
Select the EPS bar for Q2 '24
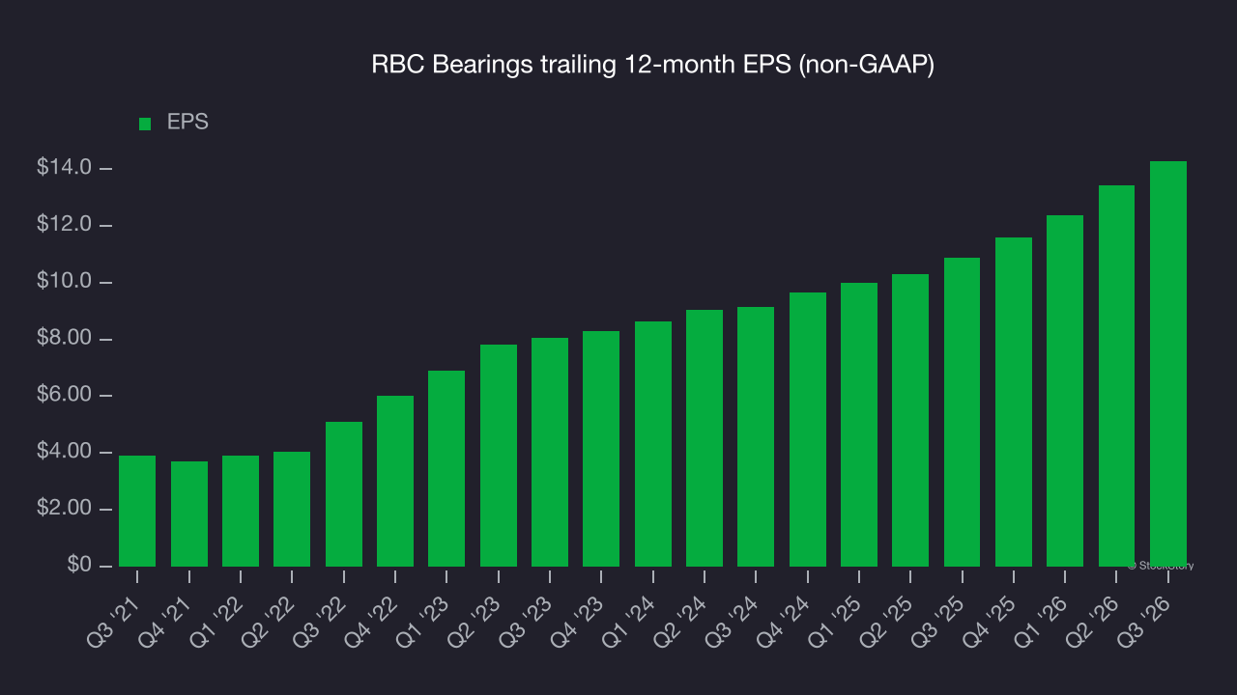(705, 438)
